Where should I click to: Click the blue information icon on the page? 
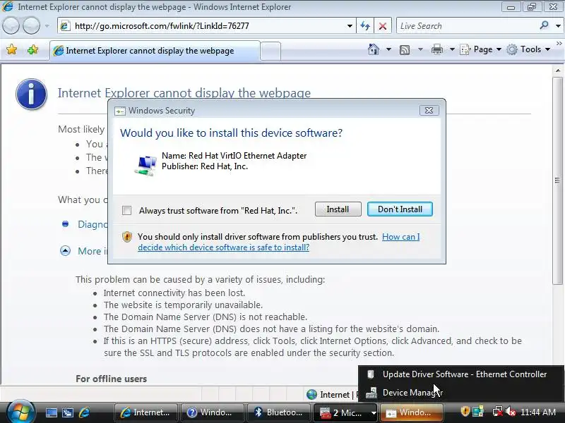31,94
